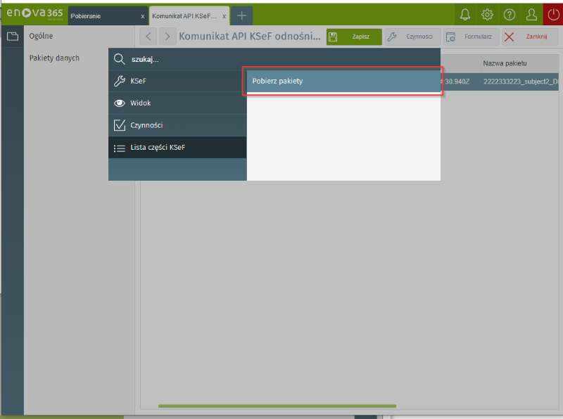Click the green horizontal scrollbar
Image resolution: width=563 pixels, height=419 pixels.
coord(277,406)
